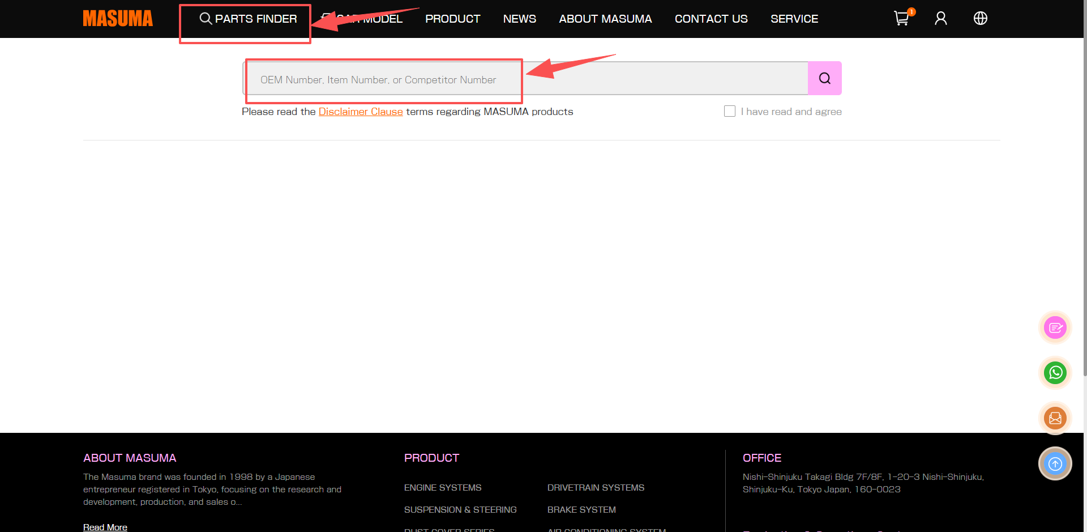1087x532 pixels.
Task: Focus the OEM number search field
Action: point(525,78)
